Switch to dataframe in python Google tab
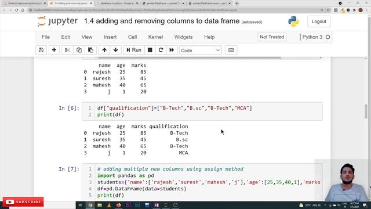The width and height of the screenshot is (371, 209). pyautogui.click(x=117, y=3)
